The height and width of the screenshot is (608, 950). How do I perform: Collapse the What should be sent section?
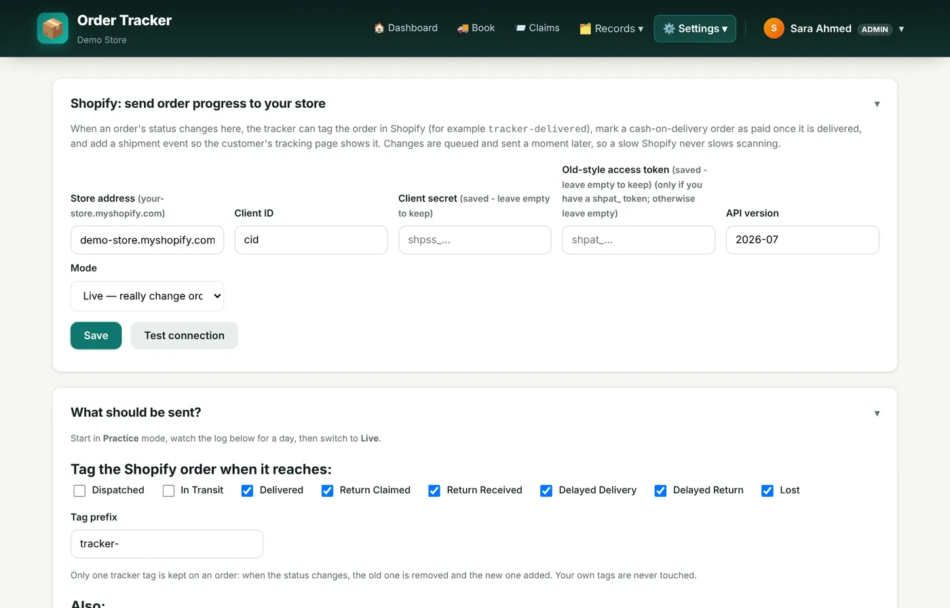tap(877, 413)
